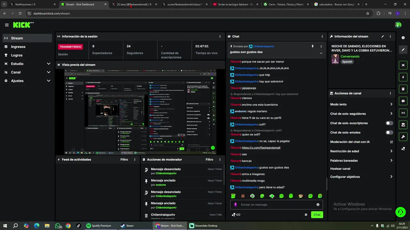Open the Filtro option in Feed de actividades

124,159
